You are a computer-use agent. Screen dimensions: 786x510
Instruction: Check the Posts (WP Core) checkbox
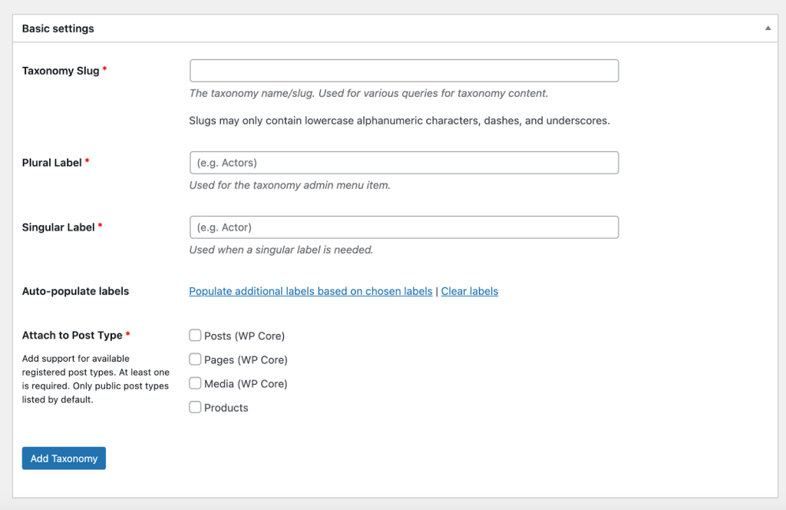point(195,335)
